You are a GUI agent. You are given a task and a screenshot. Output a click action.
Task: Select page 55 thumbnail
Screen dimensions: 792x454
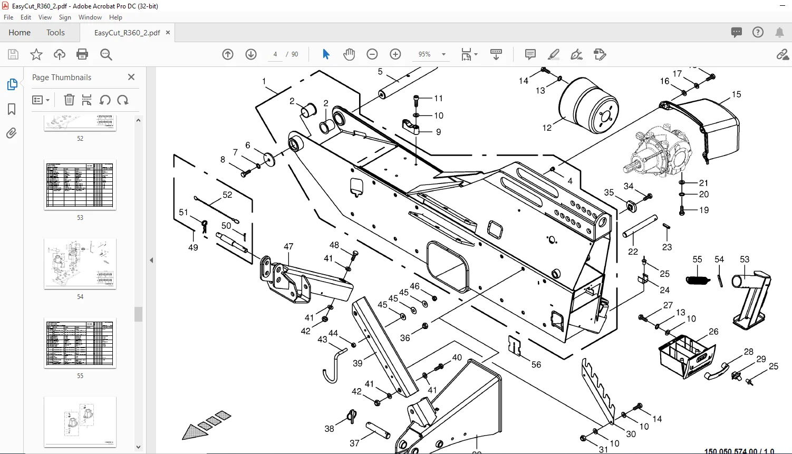point(80,343)
